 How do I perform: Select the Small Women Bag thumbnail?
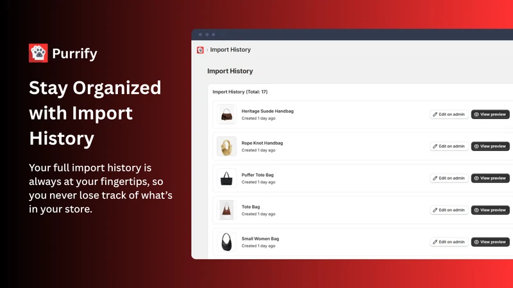pos(226,242)
